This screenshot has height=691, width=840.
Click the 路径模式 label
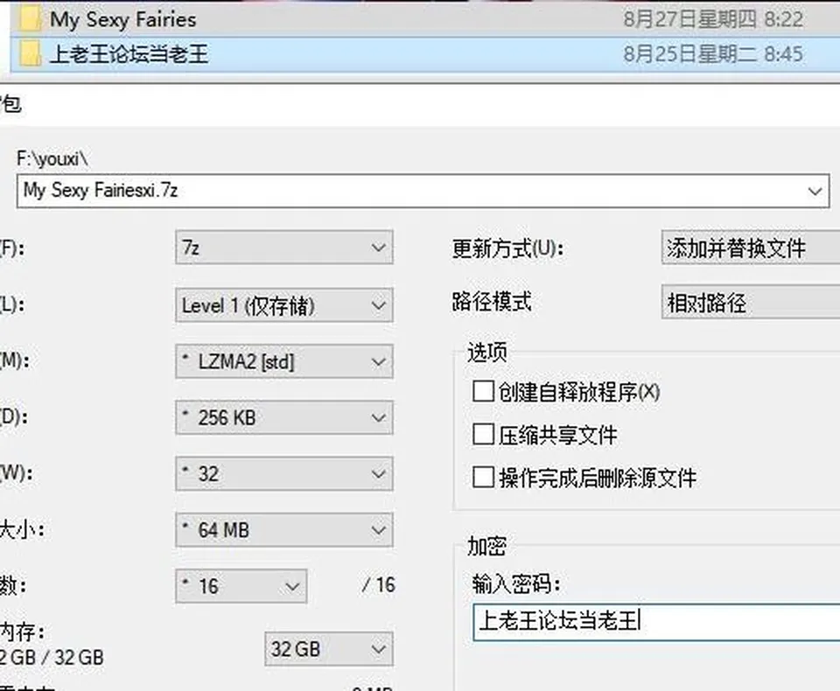coord(492,302)
